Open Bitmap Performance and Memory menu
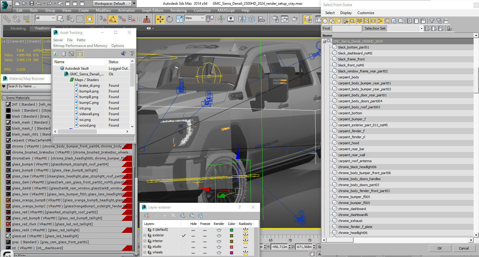Image resolution: width=479 pixels, height=257 pixels. (x=80, y=46)
